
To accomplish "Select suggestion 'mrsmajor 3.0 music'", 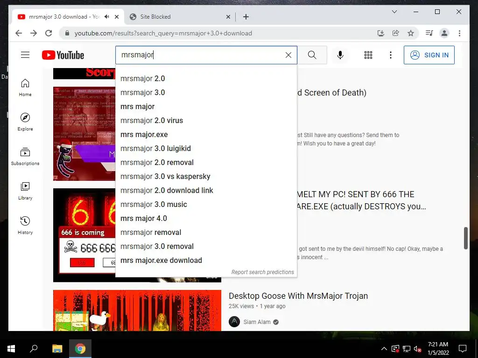I will pos(206,205).
